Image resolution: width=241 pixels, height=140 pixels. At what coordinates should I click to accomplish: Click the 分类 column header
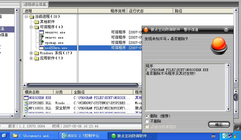(x=63, y=92)
